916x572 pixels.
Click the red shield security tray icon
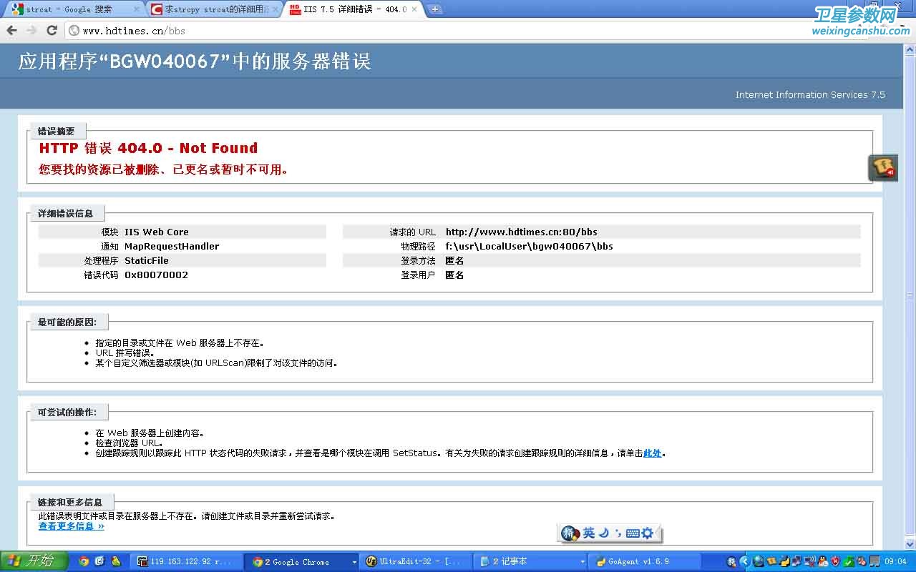[836, 561]
